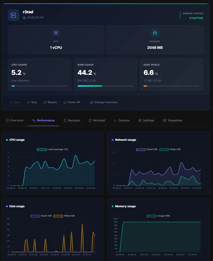Click the Power Off power symbol icon

65,102
